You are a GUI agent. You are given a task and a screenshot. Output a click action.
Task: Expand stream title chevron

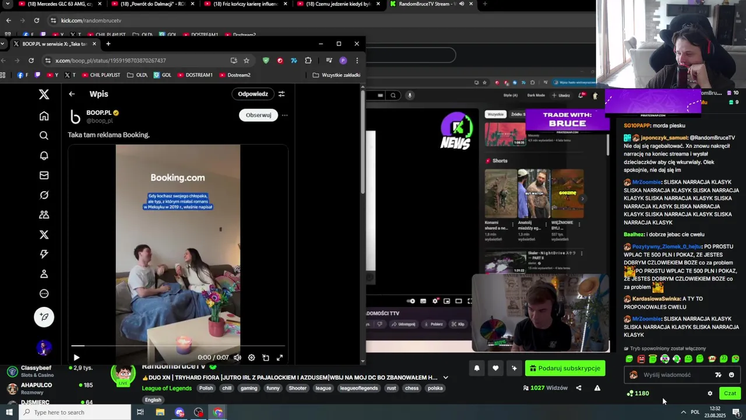pyautogui.click(x=446, y=377)
